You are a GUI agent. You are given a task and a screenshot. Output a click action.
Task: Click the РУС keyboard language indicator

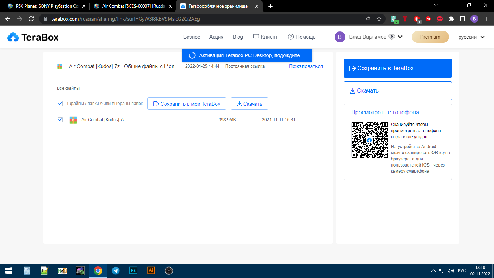[461, 270]
